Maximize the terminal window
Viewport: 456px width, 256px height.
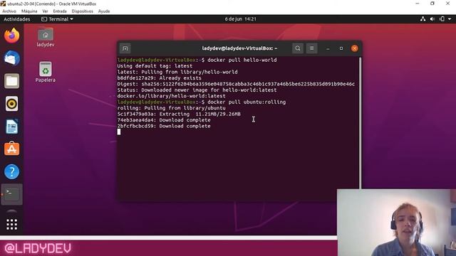341,48
